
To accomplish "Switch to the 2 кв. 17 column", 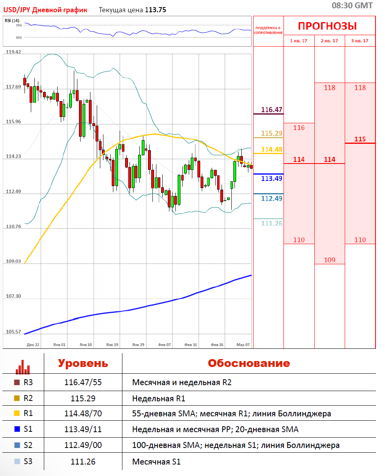I will coord(329,41).
